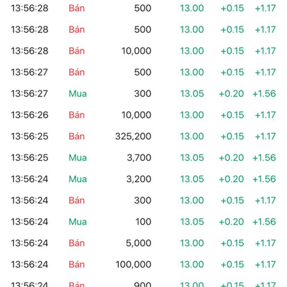The width and height of the screenshot is (287, 287).
Task: Click the 13.05 price on the 3,700 trade
Action: 192,157
